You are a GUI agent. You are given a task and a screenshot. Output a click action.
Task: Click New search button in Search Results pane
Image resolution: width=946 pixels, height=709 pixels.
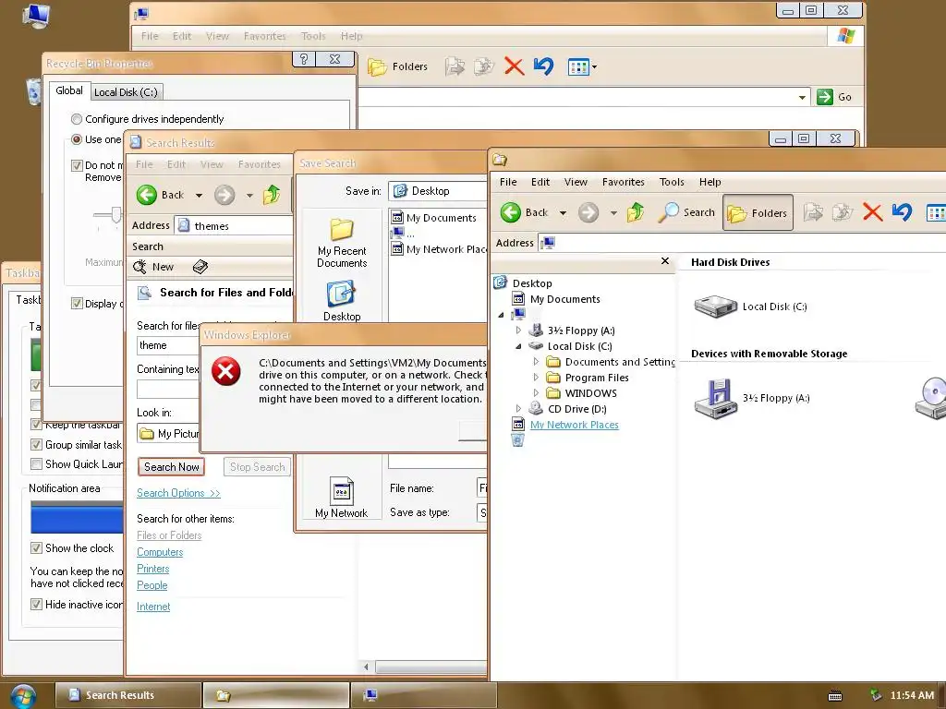click(153, 267)
